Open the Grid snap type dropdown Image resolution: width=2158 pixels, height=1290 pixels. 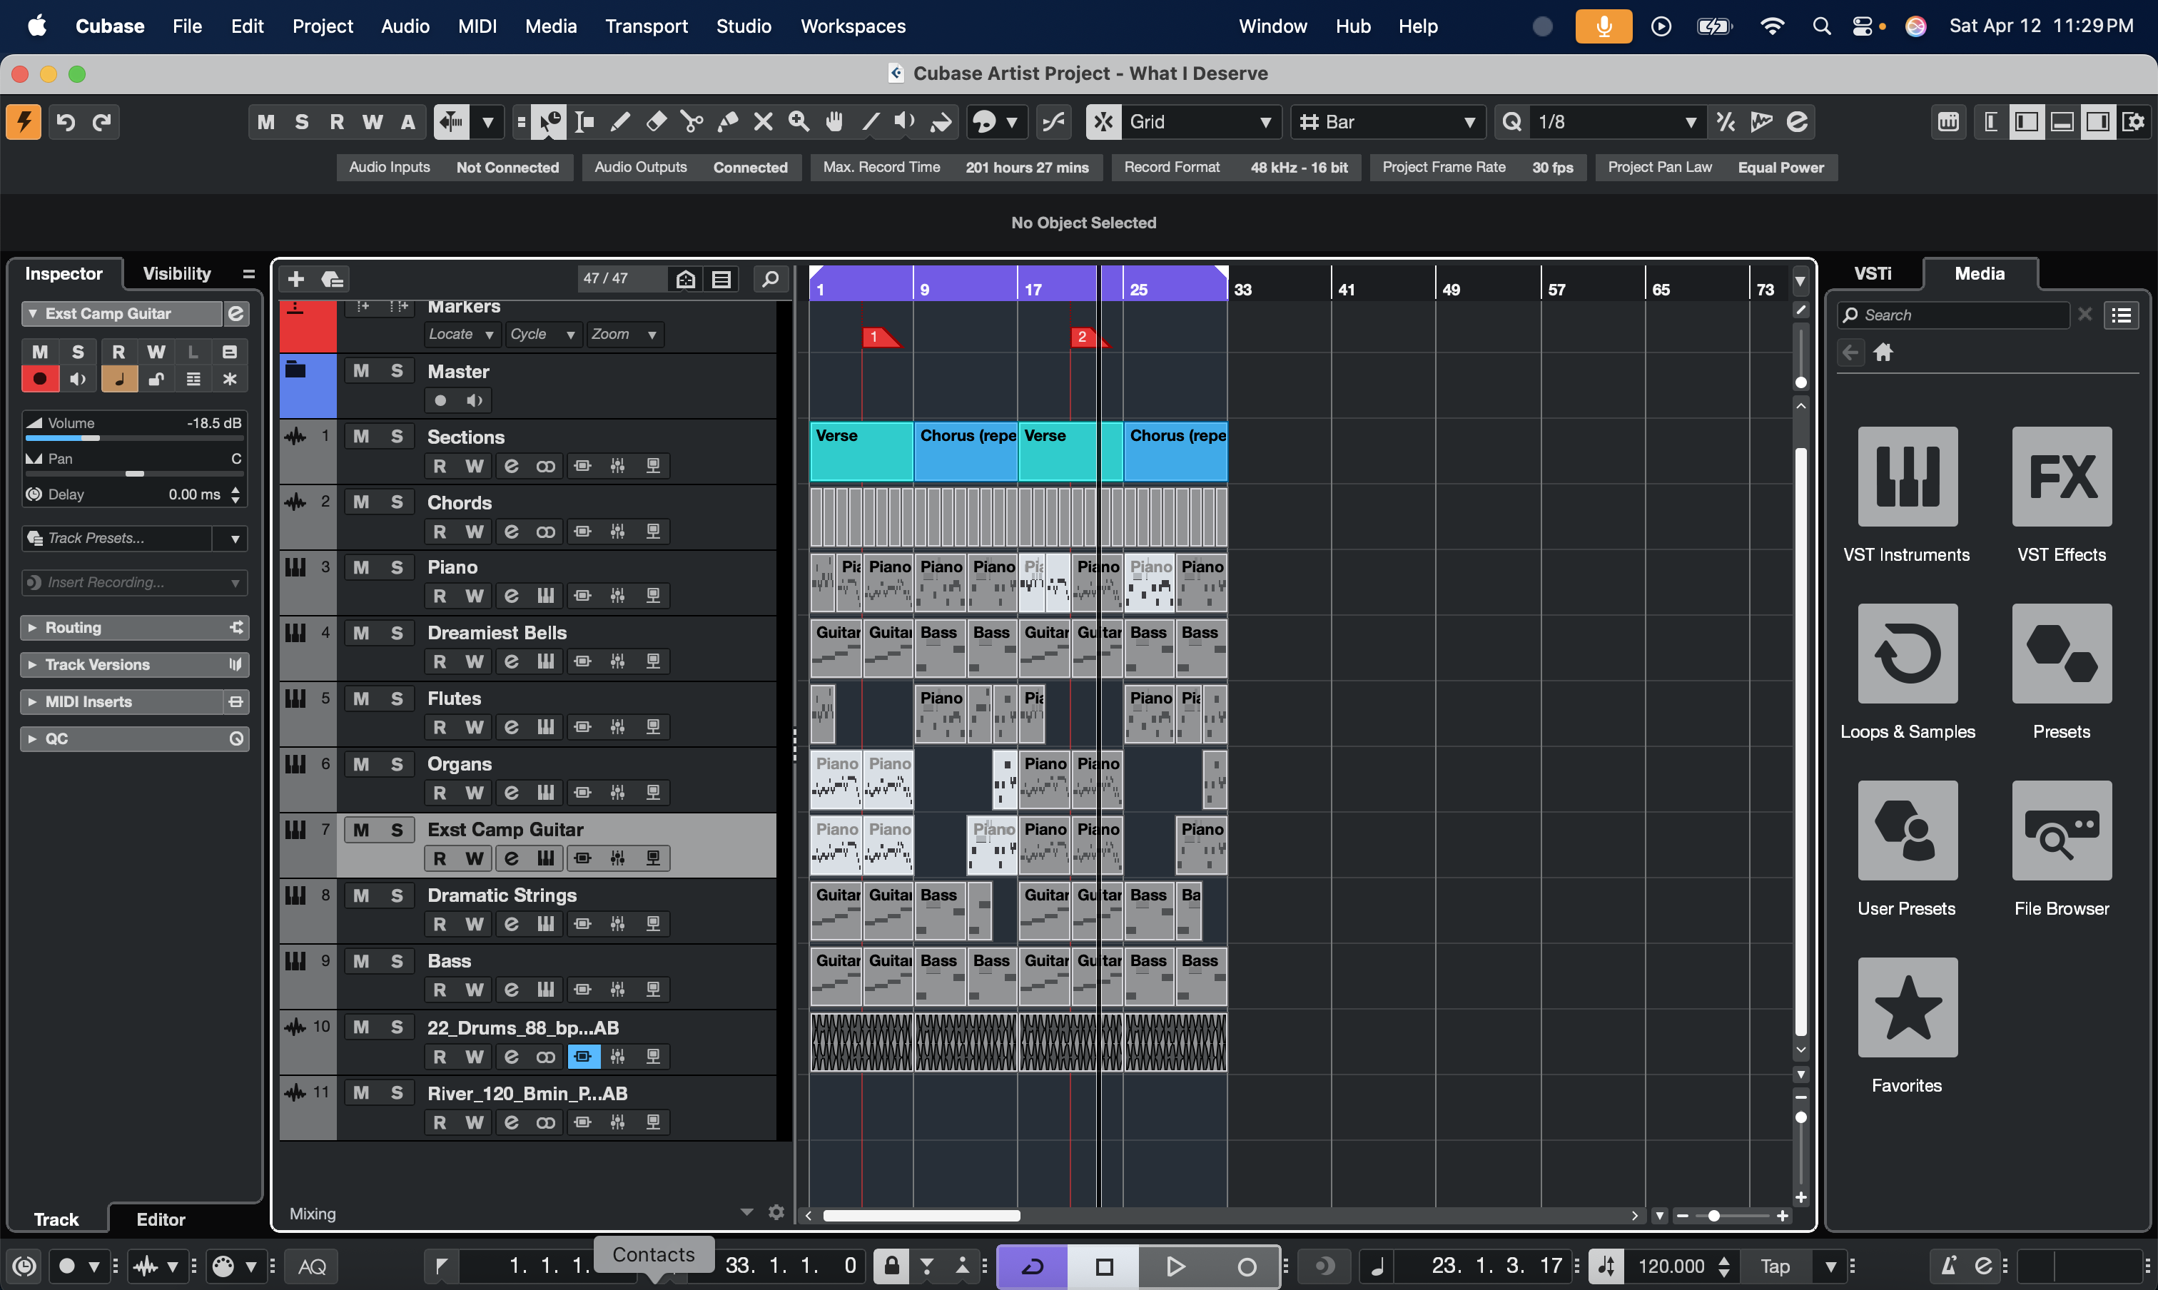pyautogui.click(x=1202, y=122)
